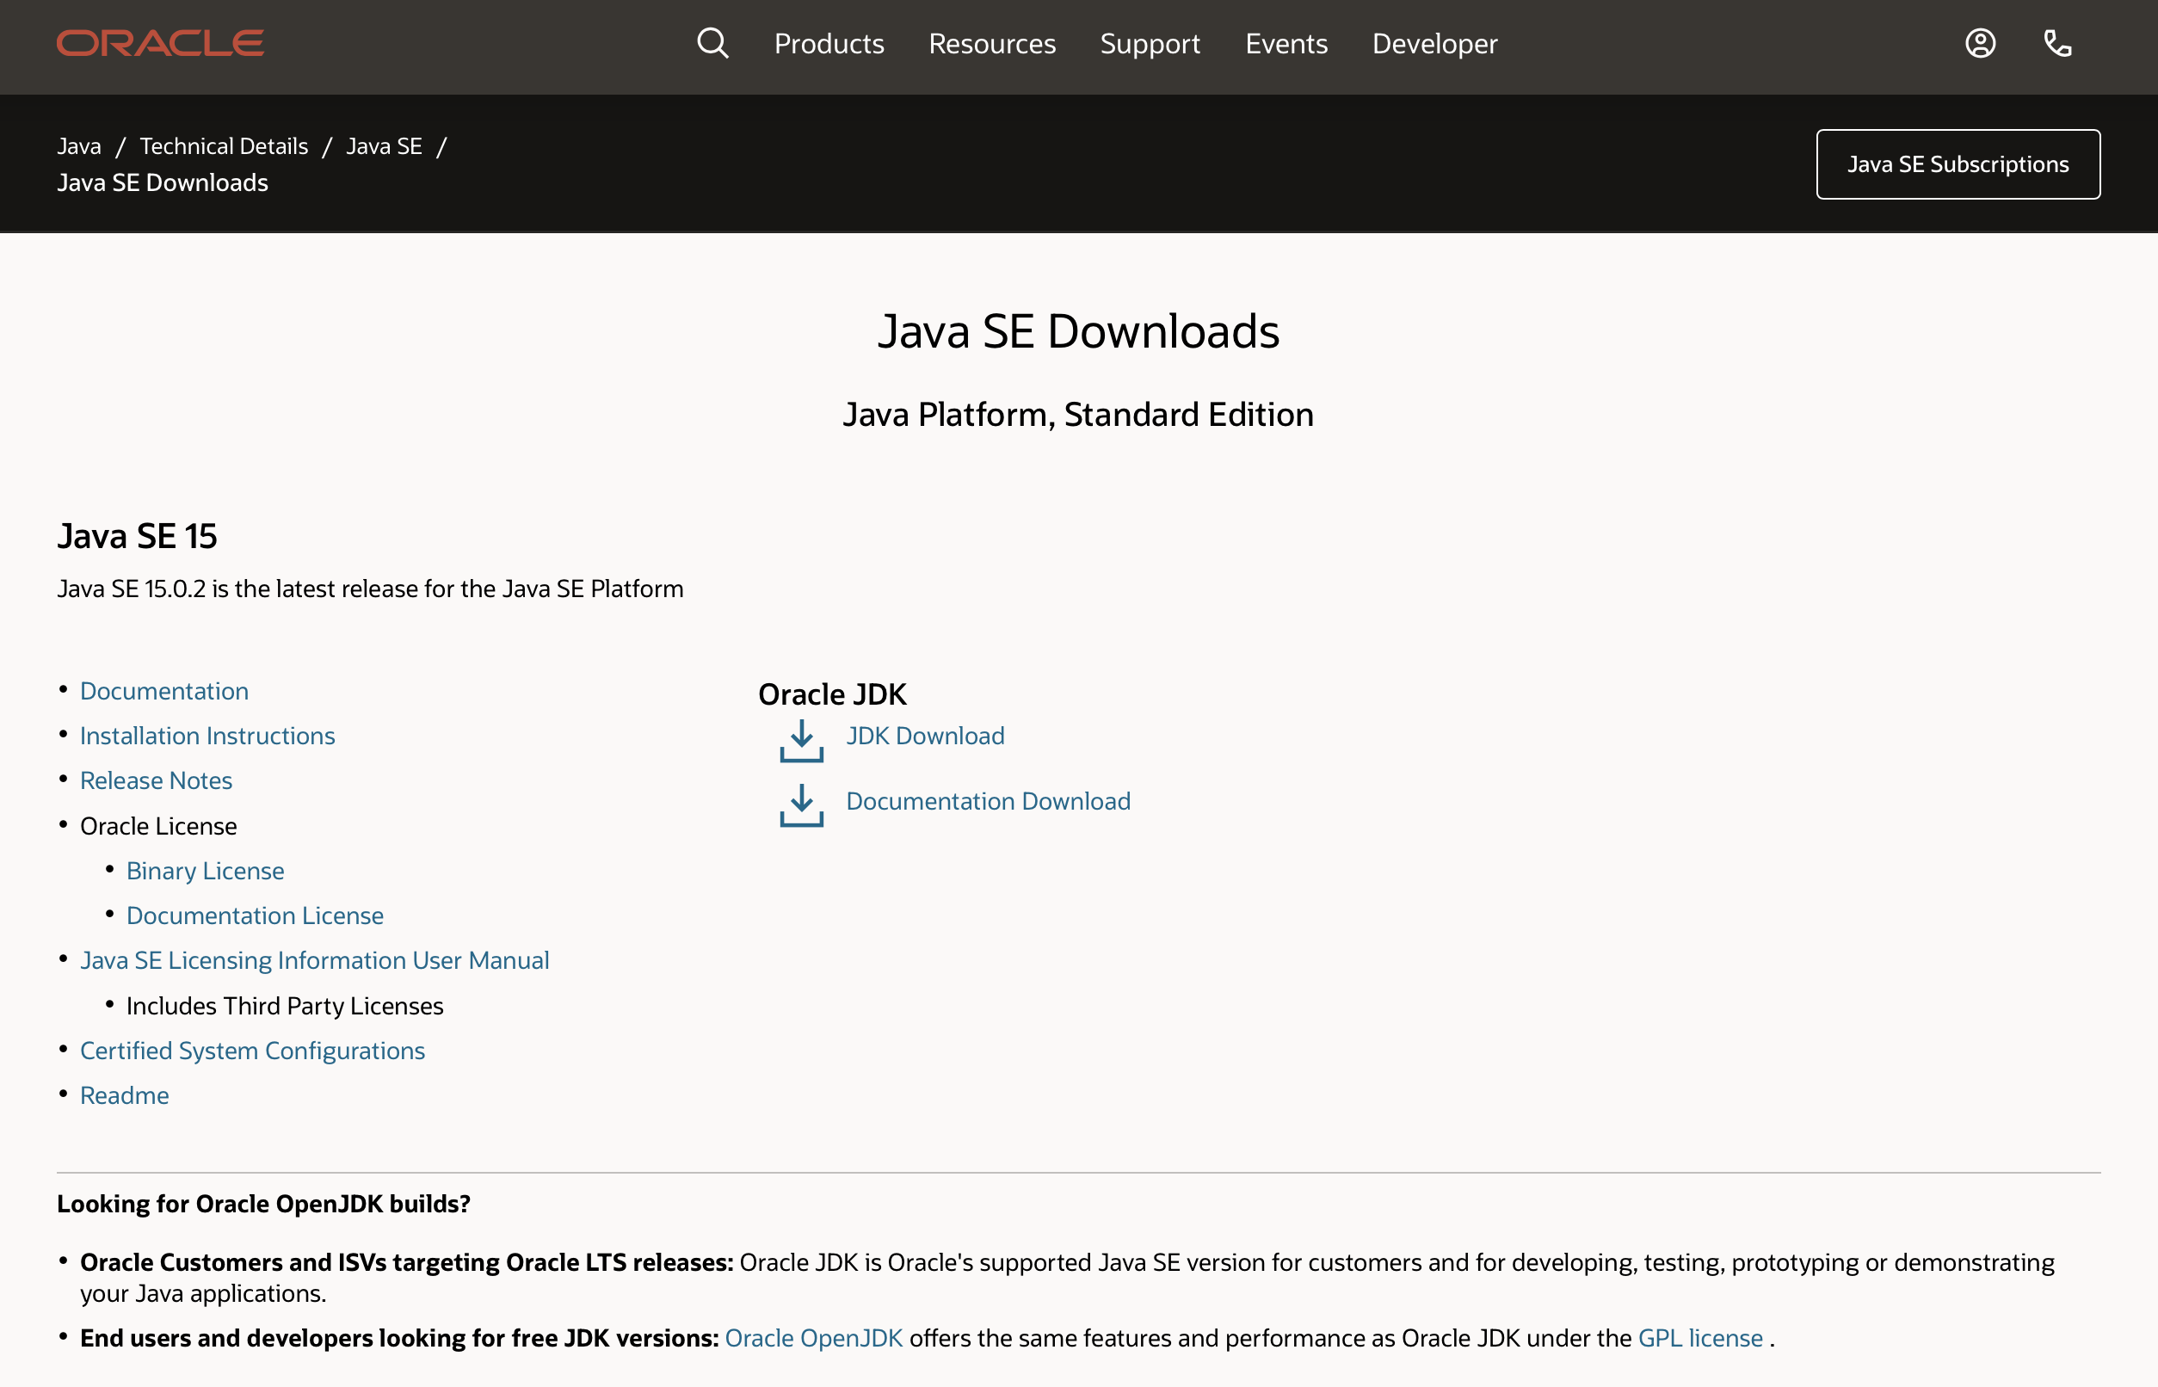2158x1387 pixels.
Task: Open the Resources menu
Action: 991,43
